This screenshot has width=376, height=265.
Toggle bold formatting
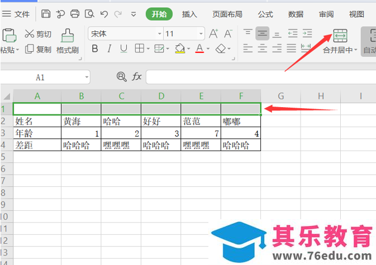(95, 49)
